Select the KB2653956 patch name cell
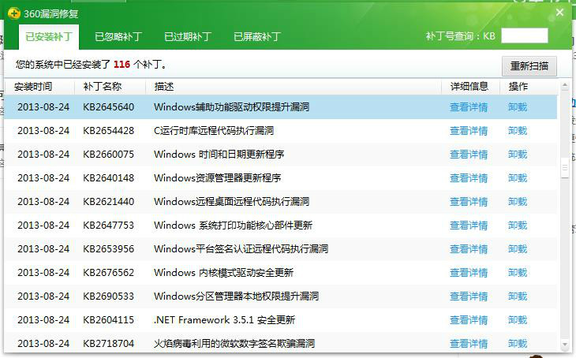Screen dimensions: 576x358 [x=108, y=249]
